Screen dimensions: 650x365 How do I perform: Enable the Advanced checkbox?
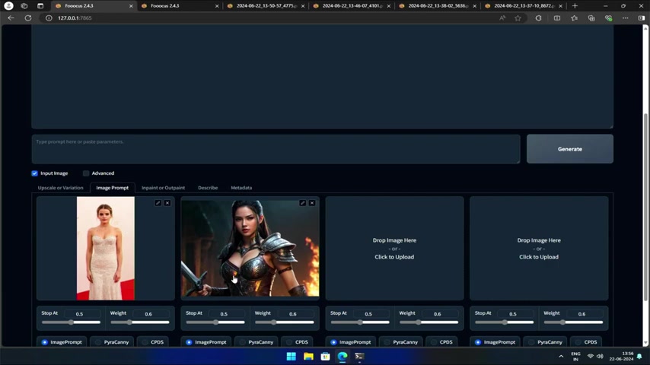[86, 173]
